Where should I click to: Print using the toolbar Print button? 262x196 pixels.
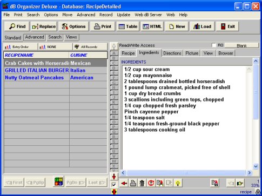click(x=103, y=26)
